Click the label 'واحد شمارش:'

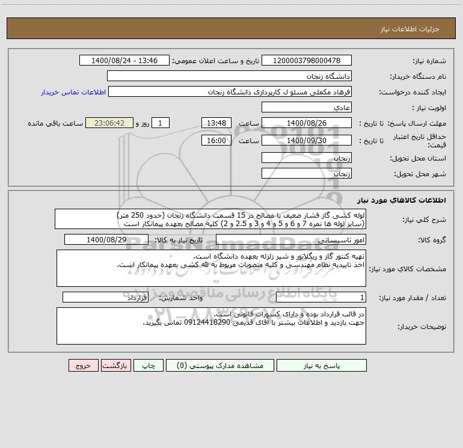click(181, 298)
